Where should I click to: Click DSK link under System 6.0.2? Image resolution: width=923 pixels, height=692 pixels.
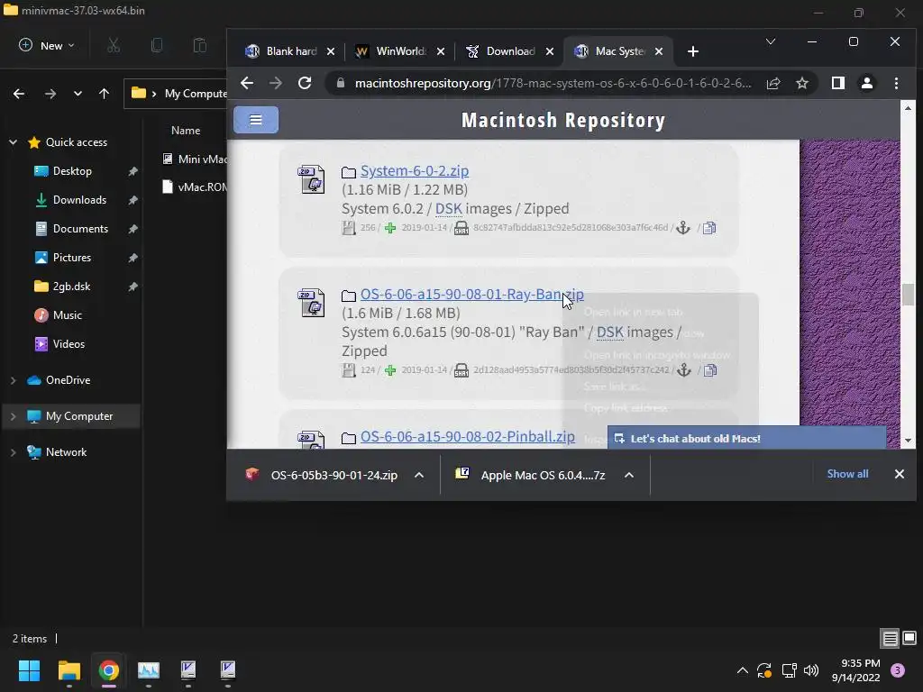(x=449, y=209)
